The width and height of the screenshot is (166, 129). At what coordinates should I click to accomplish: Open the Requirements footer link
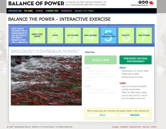pos(135,127)
